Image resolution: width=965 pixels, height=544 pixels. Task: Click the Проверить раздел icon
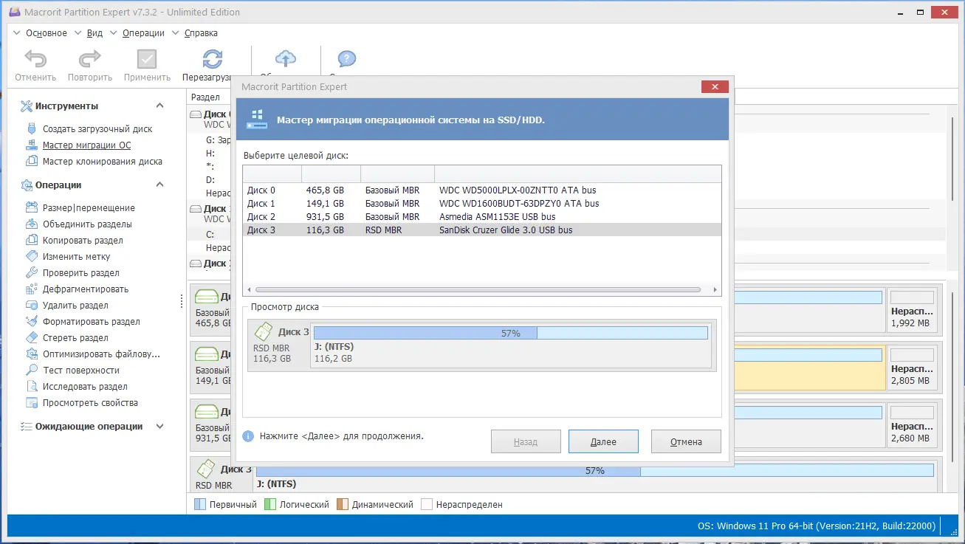point(31,272)
